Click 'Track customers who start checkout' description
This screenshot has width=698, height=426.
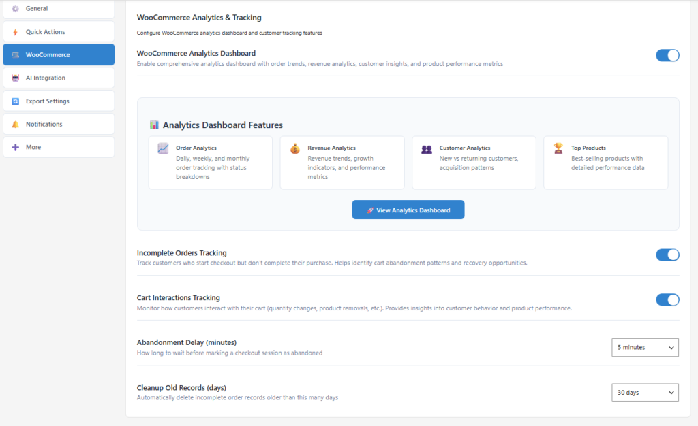point(332,263)
